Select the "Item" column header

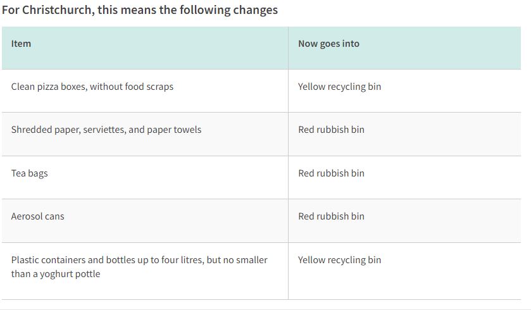(x=21, y=44)
